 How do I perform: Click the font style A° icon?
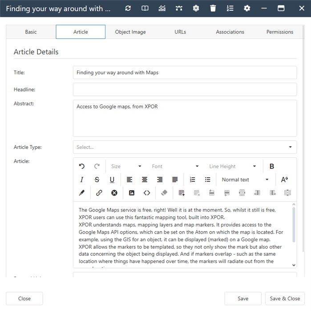tap(284, 179)
